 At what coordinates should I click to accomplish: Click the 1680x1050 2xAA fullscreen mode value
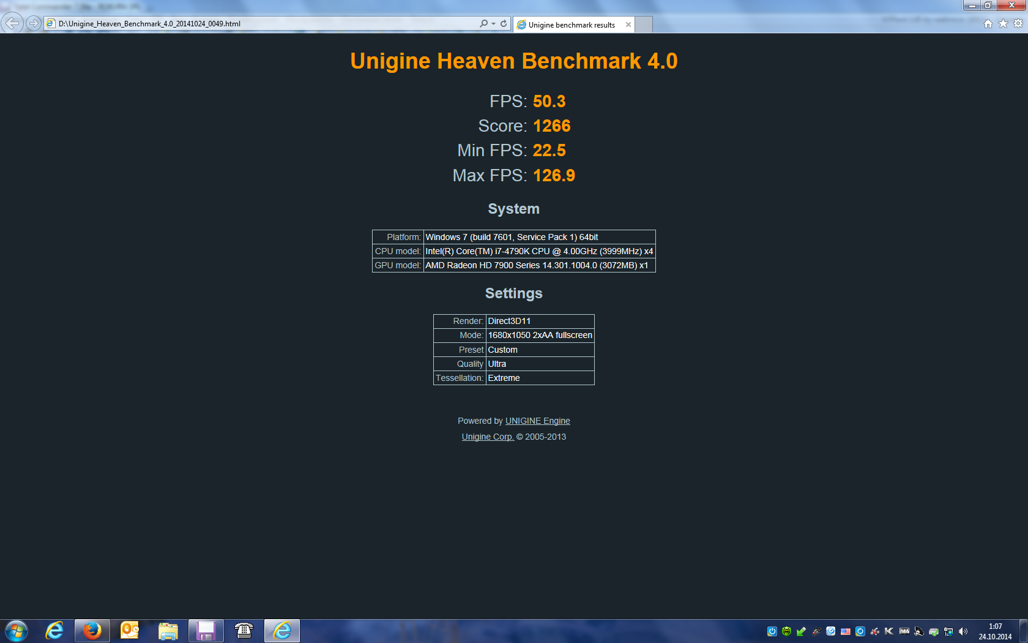(540, 335)
